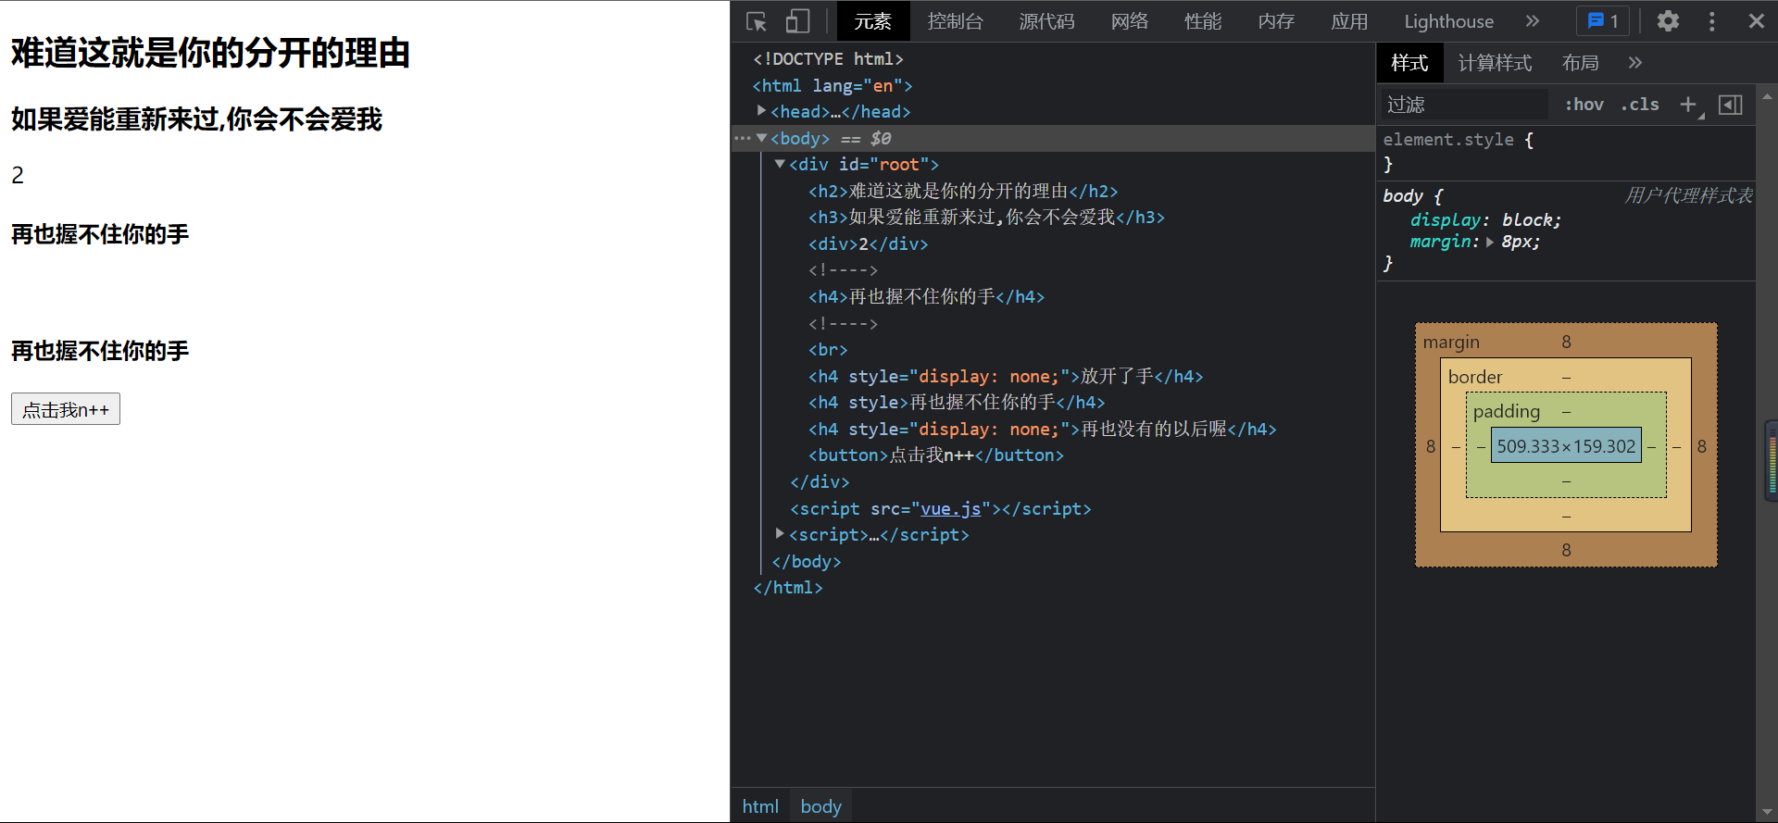
Task: Click the box model padding region label
Action: [1507, 411]
